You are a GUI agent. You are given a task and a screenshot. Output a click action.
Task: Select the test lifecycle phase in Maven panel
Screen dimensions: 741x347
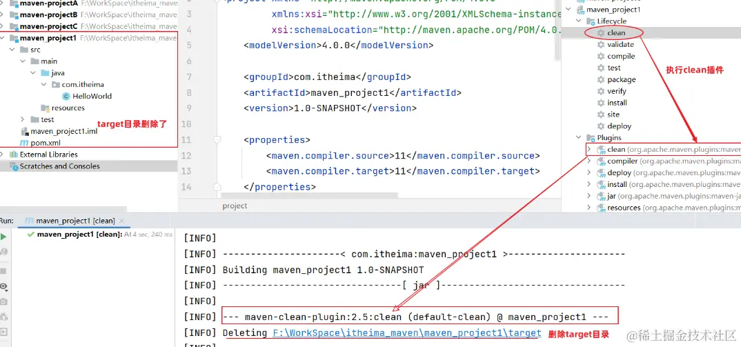click(614, 68)
